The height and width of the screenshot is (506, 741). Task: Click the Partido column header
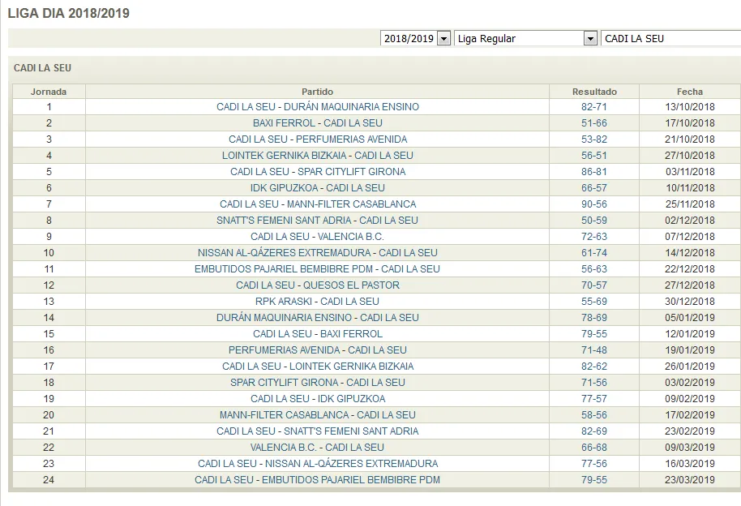coord(318,92)
